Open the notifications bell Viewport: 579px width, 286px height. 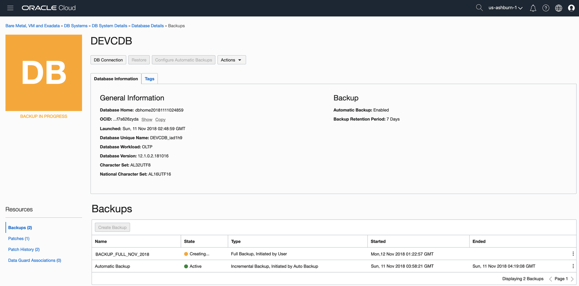[533, 8]
